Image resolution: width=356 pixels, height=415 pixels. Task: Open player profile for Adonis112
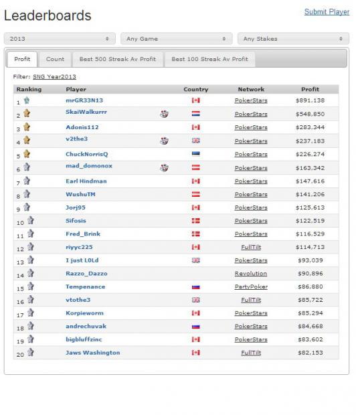(x=82, y=127)
